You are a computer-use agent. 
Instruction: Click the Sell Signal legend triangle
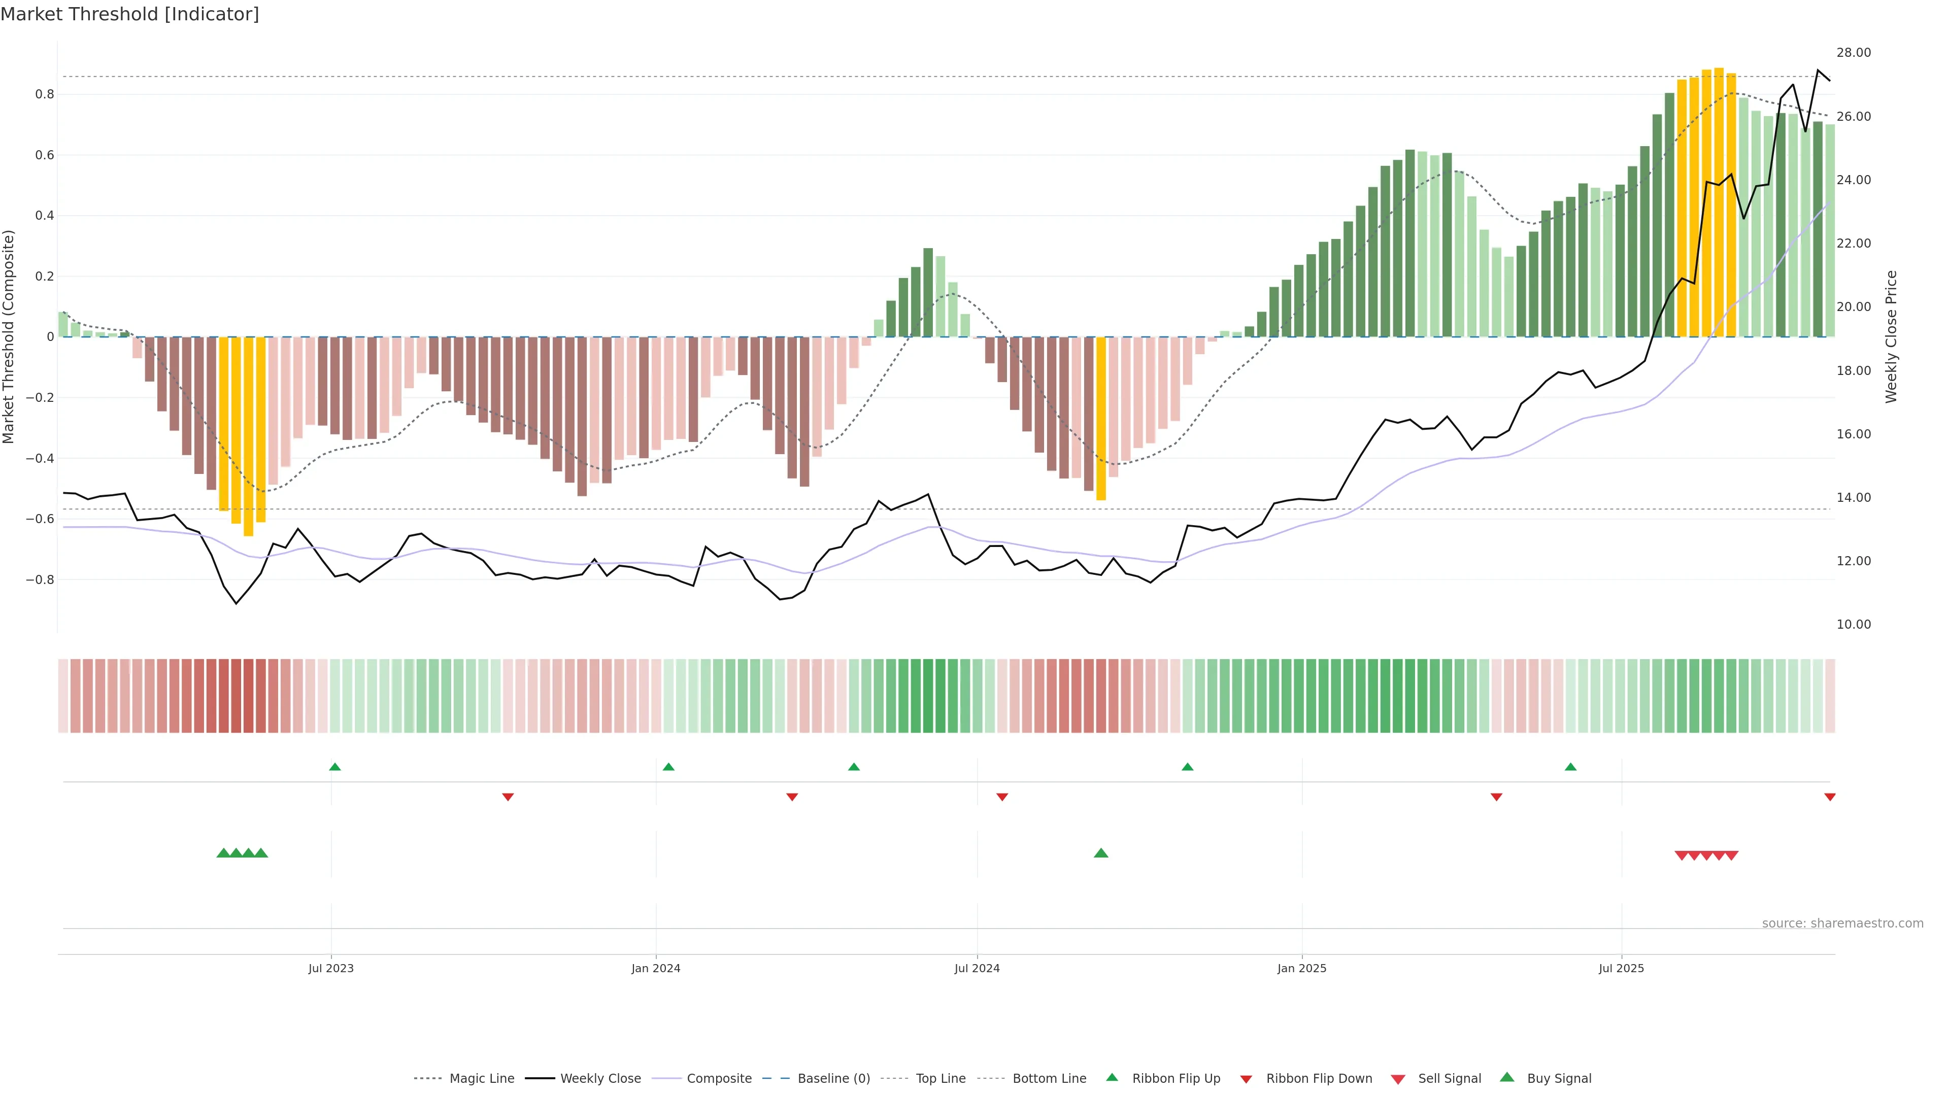point(1397,1079)
